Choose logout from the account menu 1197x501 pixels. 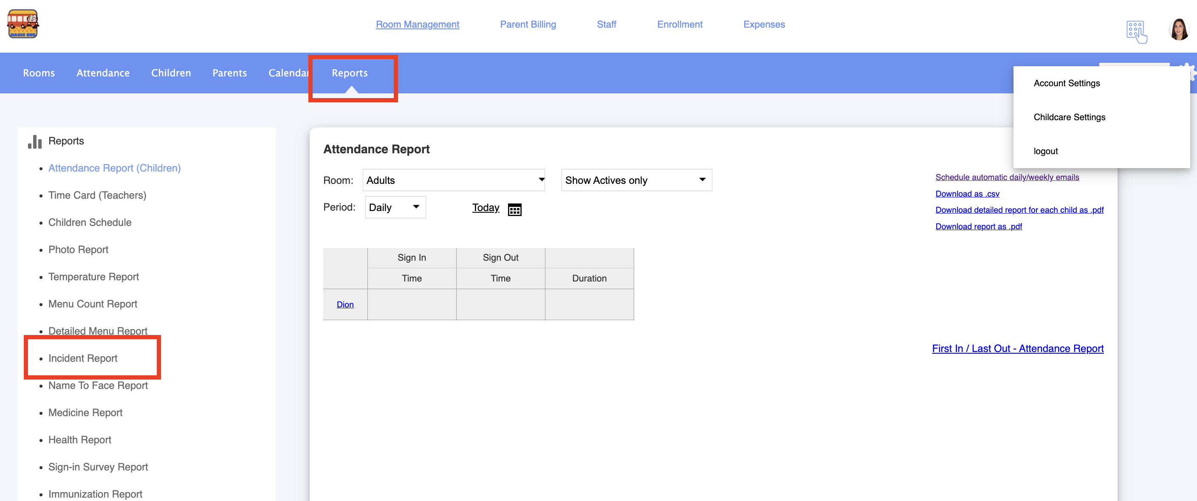pos(1045,151)
